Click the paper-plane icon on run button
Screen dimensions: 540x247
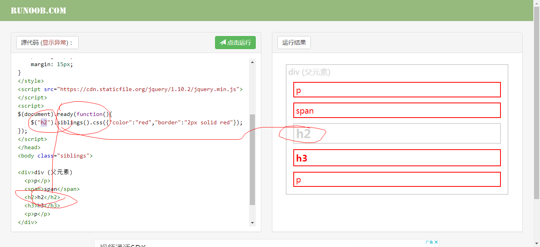click(223, 42)
